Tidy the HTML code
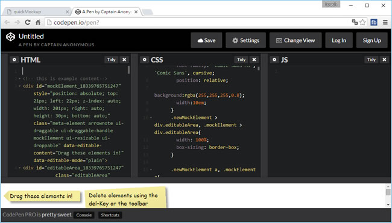Image resolution: width=392 pixels, height=223 pixels. (x=111, y=60)
